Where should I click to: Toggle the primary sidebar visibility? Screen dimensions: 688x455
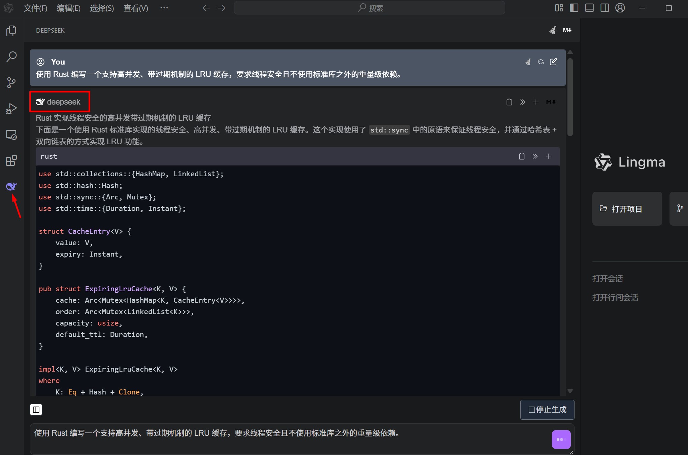(574, 8)
